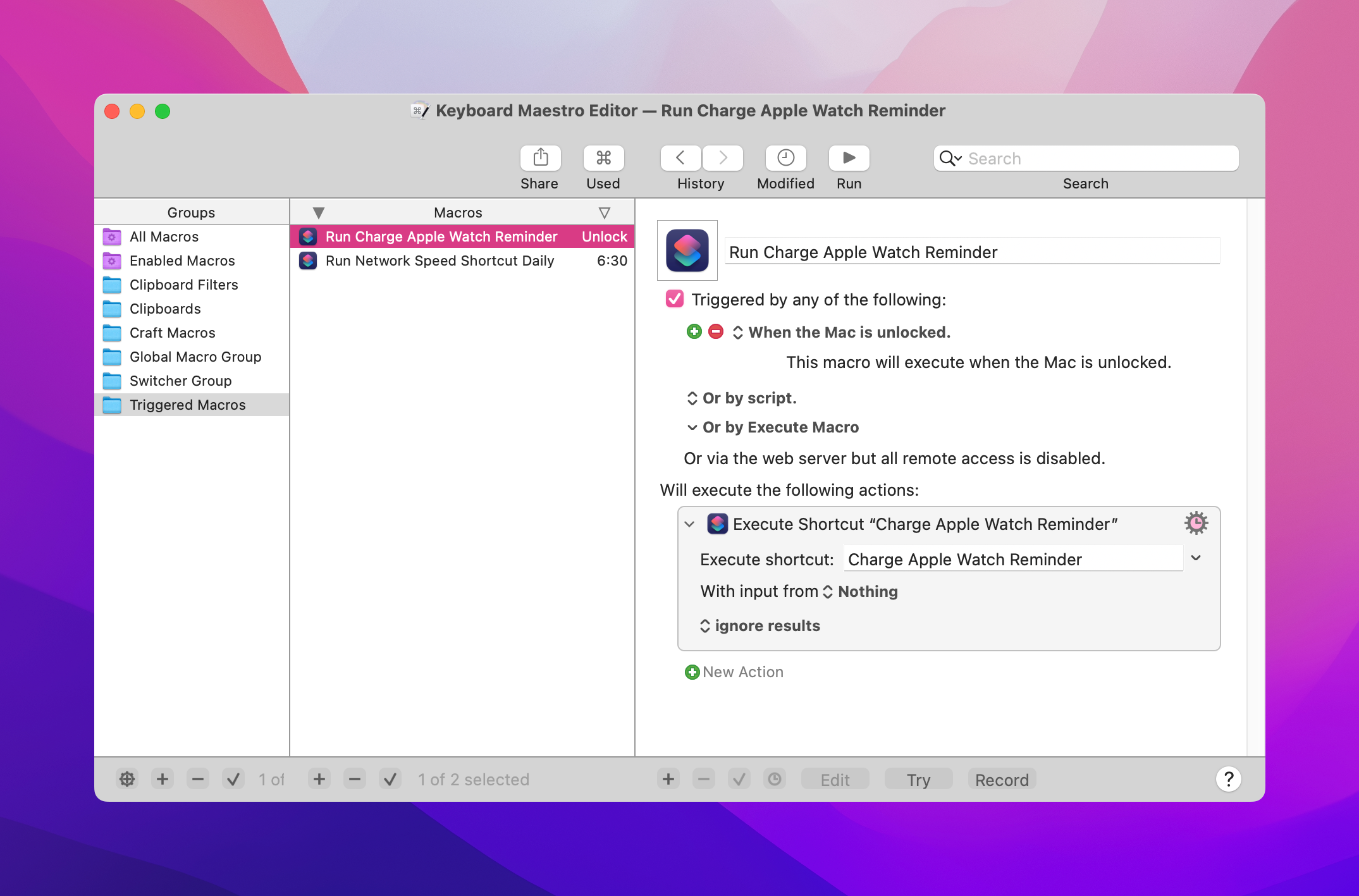This screenshot has width=1359, height=896.
Task: Click the Try button
Action: click(918, 779)
